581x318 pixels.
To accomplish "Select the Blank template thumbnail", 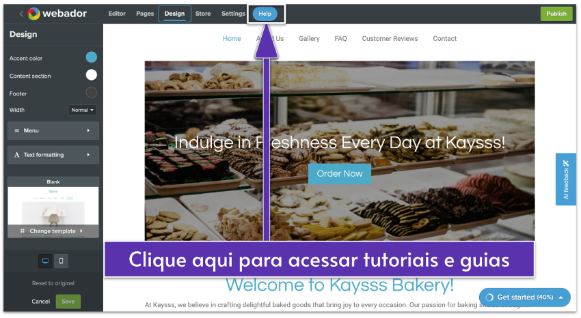I will 53,203.
